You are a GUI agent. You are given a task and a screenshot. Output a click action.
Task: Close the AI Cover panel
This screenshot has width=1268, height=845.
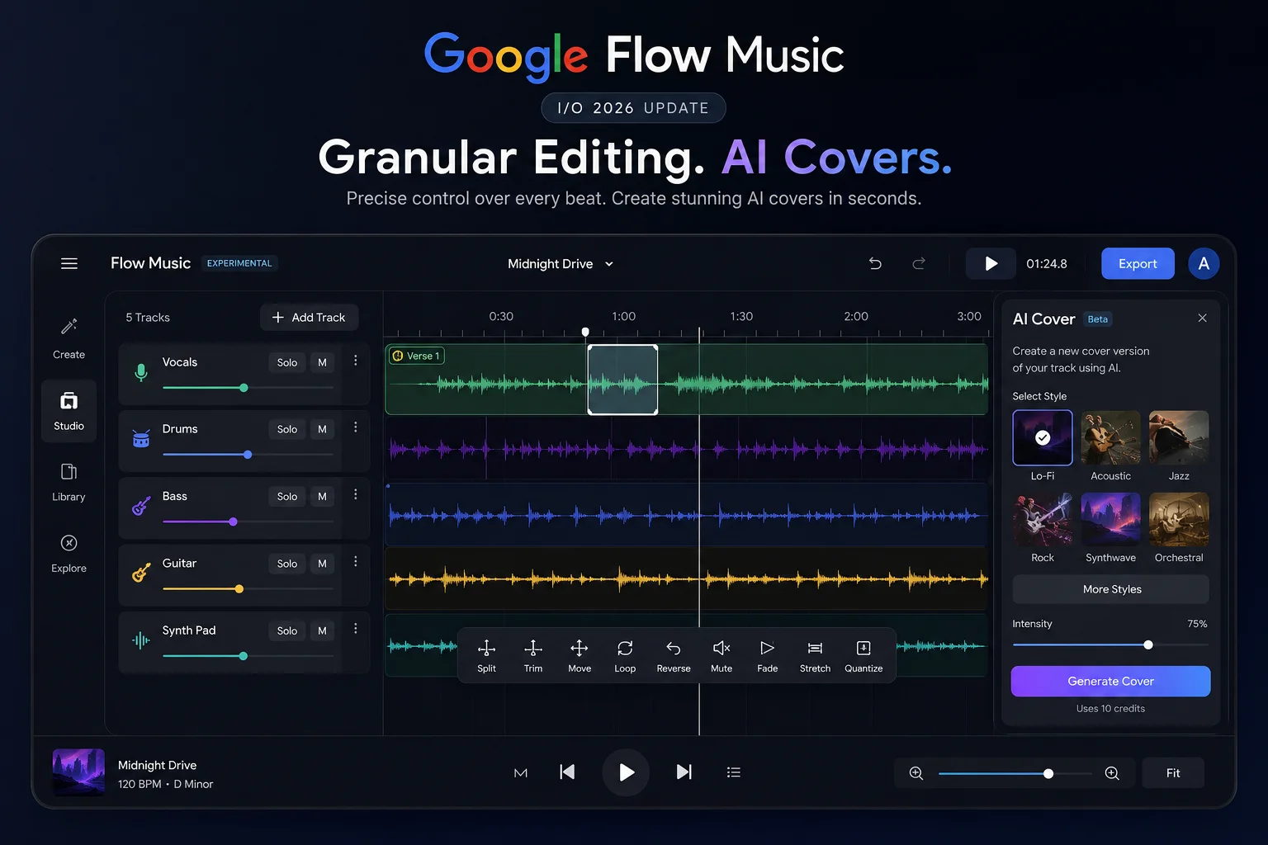[1202, 318]
